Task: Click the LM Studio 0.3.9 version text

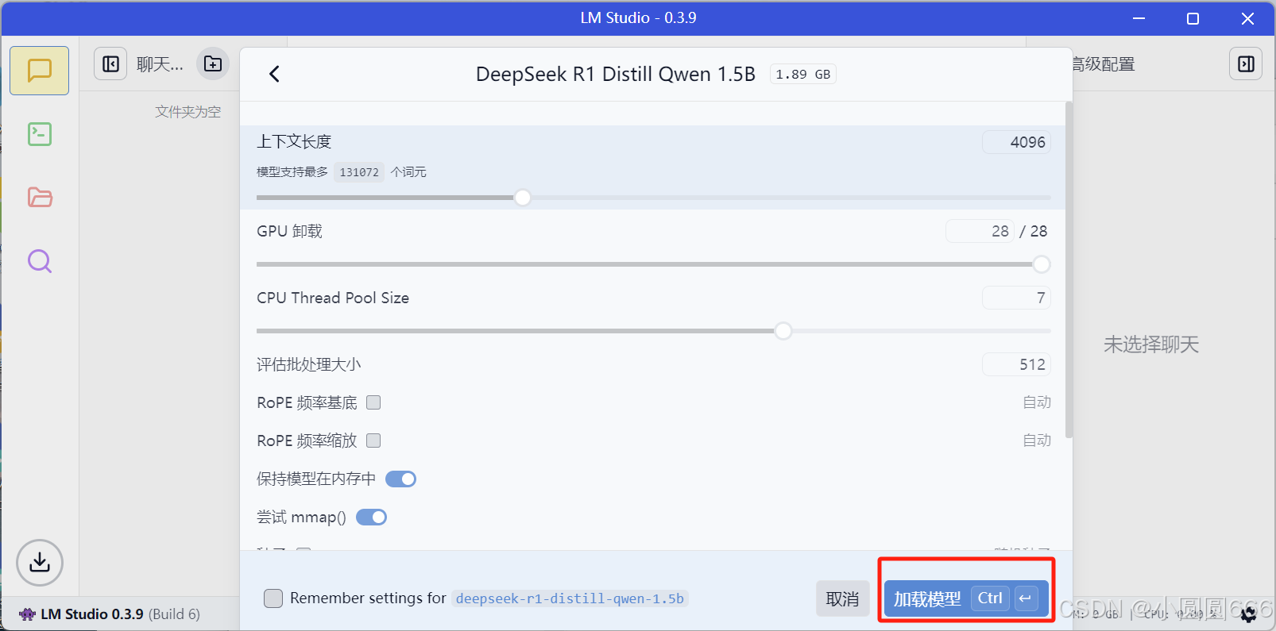Action: [92, 614]
